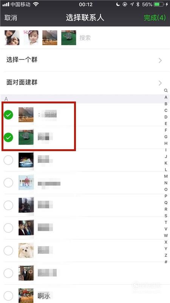Uncheck the pool ball contact

click(8, 137)
